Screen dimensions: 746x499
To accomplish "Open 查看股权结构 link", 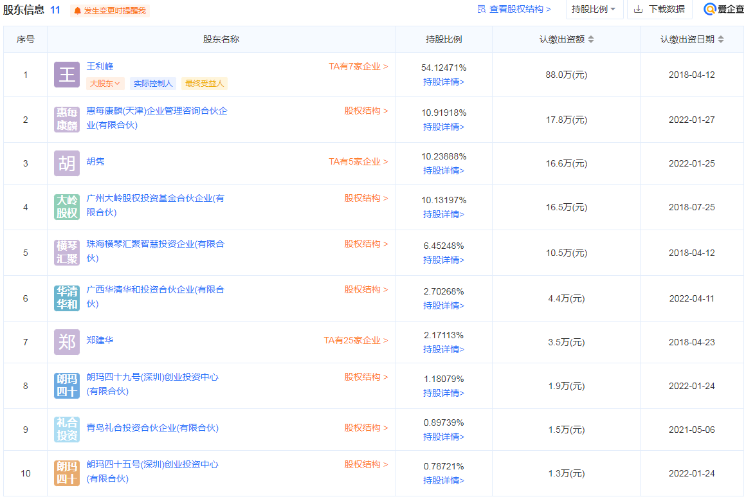I will 514,9.
